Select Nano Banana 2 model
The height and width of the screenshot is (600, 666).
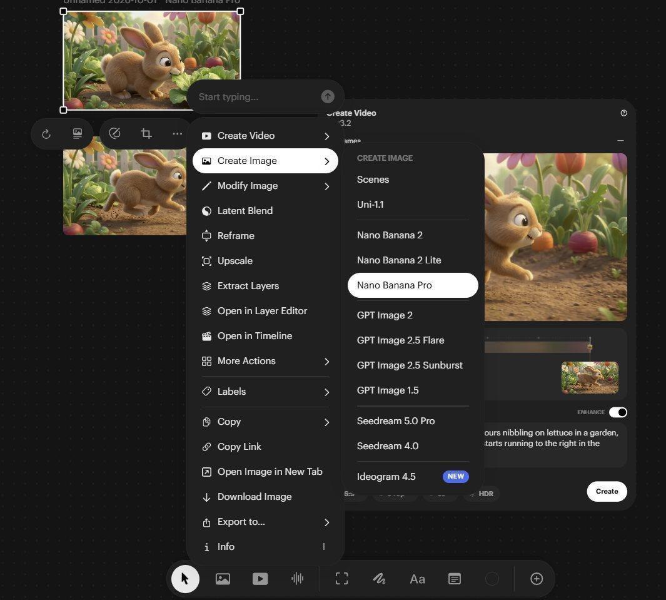click(413, 235)
